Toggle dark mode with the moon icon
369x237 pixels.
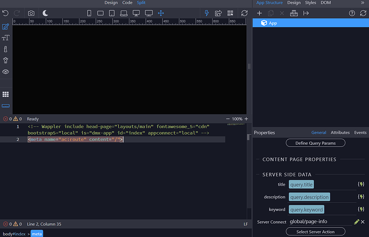(45, 12)
